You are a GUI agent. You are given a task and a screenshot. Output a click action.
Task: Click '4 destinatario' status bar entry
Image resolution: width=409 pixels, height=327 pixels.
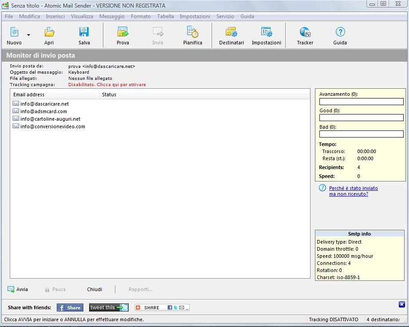click(x=383, y=319)
